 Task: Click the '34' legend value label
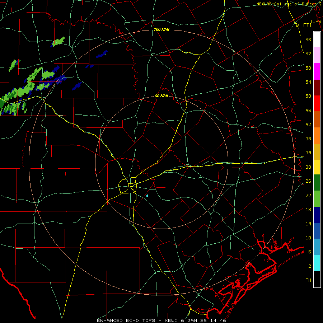tap(308, 153)
